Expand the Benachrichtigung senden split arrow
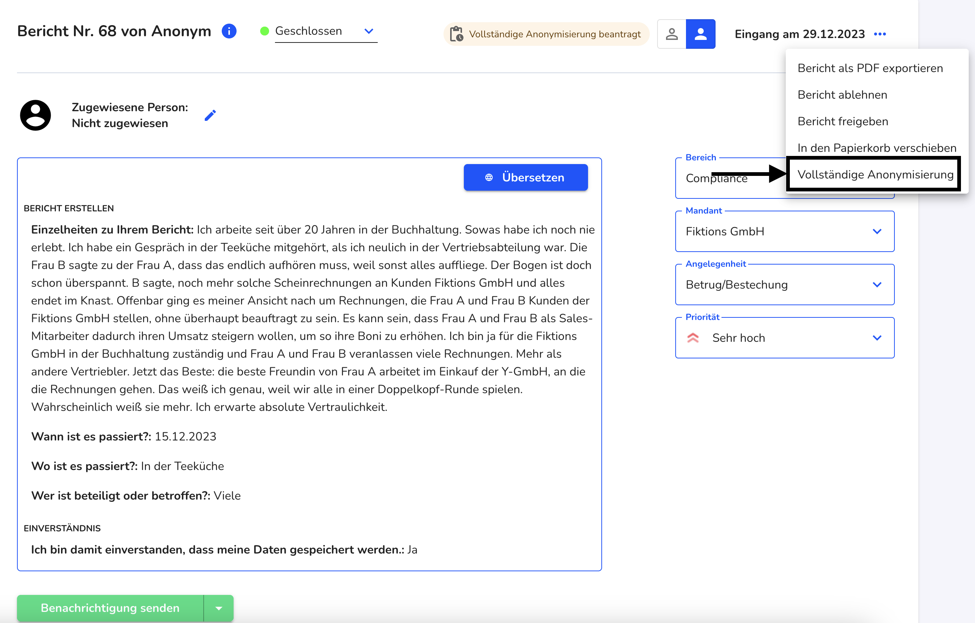The height and width of the screenshot is (623, 975). coord(219,608)
